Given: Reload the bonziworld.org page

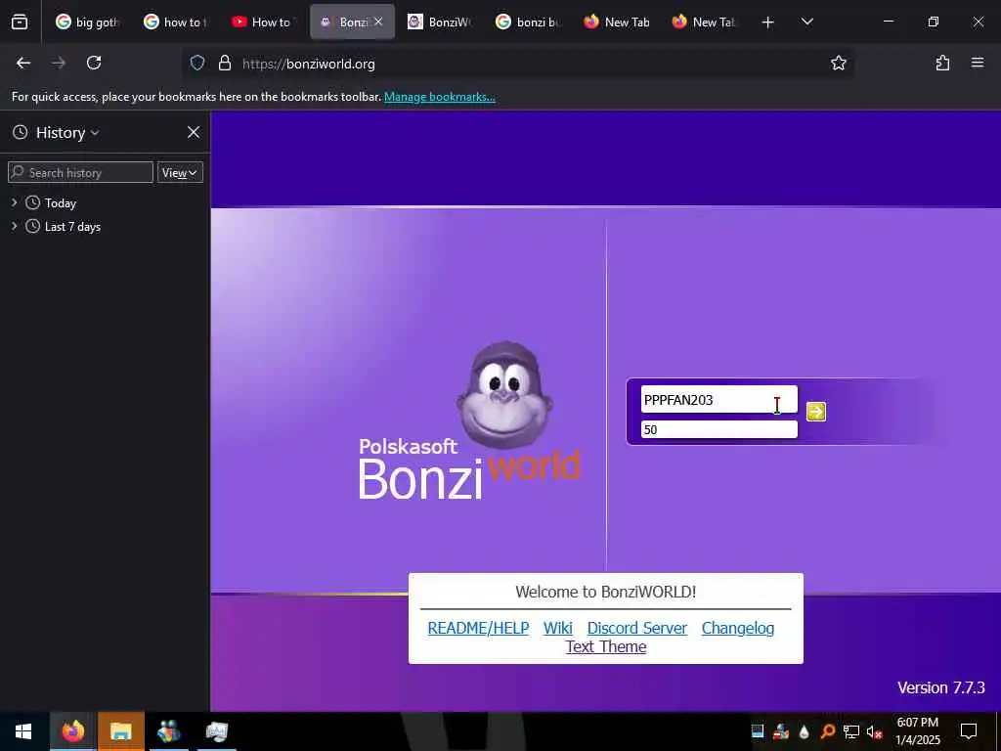Looking at the screenshot, I should tap(94, 63).
